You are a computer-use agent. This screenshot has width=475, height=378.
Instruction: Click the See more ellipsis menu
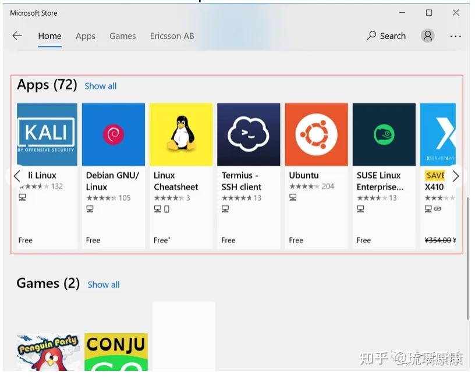(x=455, y=35)
